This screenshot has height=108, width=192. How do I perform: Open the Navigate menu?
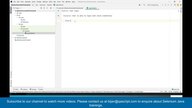pos(28,2)
